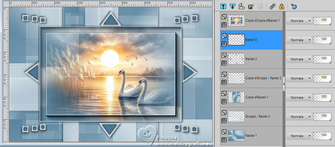Select the Raster 1 layer thumbnail
335x147 pixels.
(236, 136)
